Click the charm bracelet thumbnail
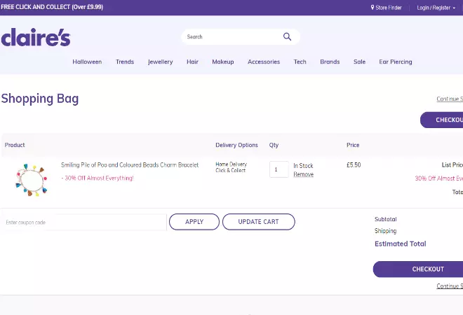 pyautogui.click(x=31, y=180)
